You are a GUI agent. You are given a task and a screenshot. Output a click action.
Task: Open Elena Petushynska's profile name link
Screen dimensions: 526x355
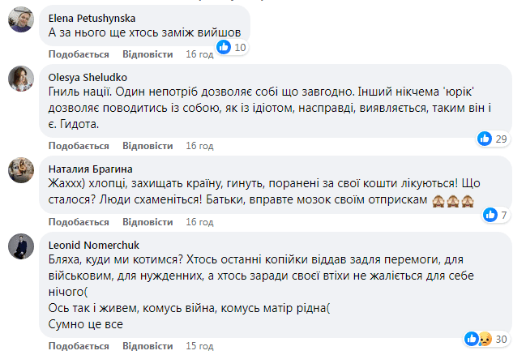coord(93,17)
